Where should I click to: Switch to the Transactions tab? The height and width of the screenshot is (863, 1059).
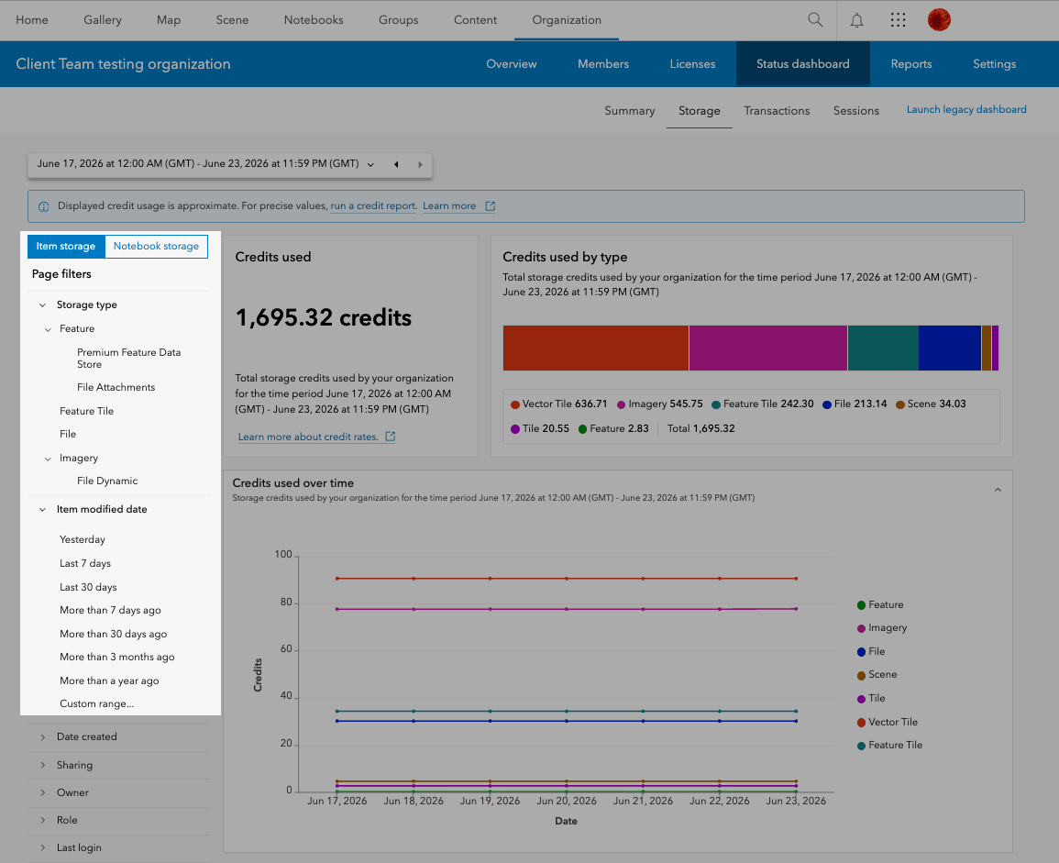[777, 111]
